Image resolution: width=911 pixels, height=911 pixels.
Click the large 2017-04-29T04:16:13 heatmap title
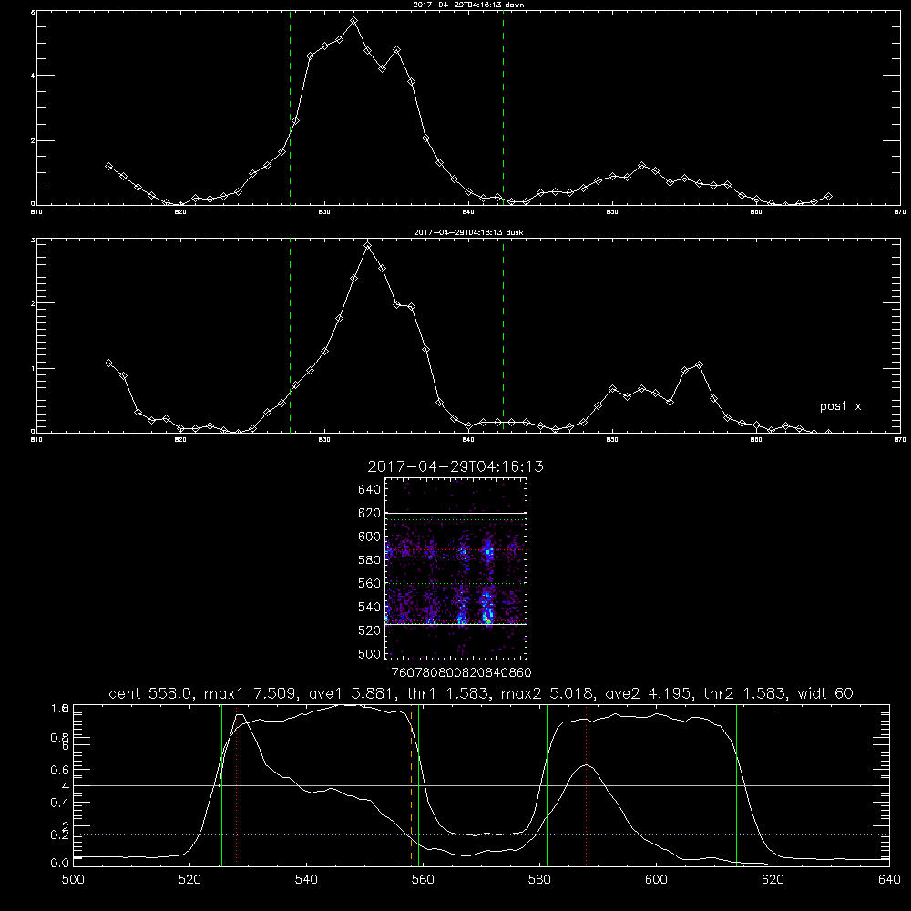pos(455,466)
